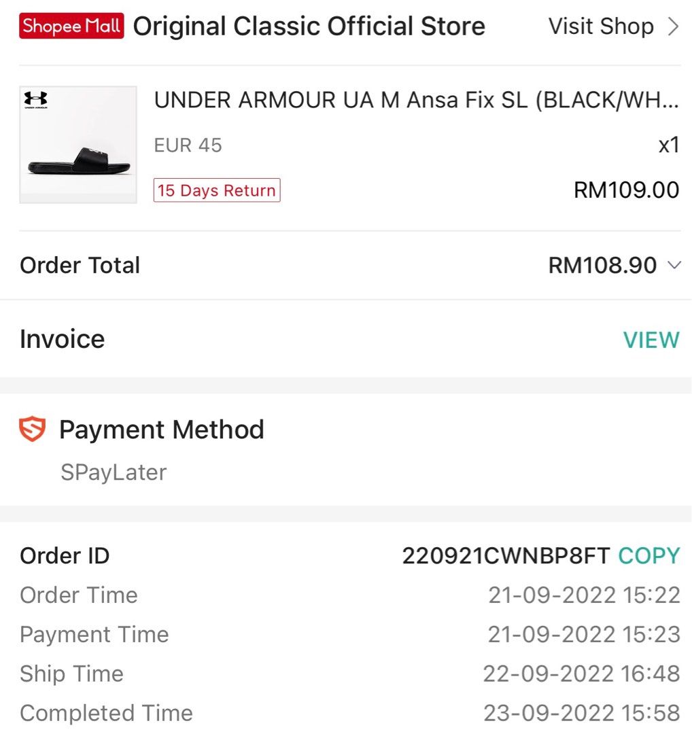The height and width of the screenshot is (734, 692).
Task: Tap the RM109.00 item price
Action: click(627, 190)
